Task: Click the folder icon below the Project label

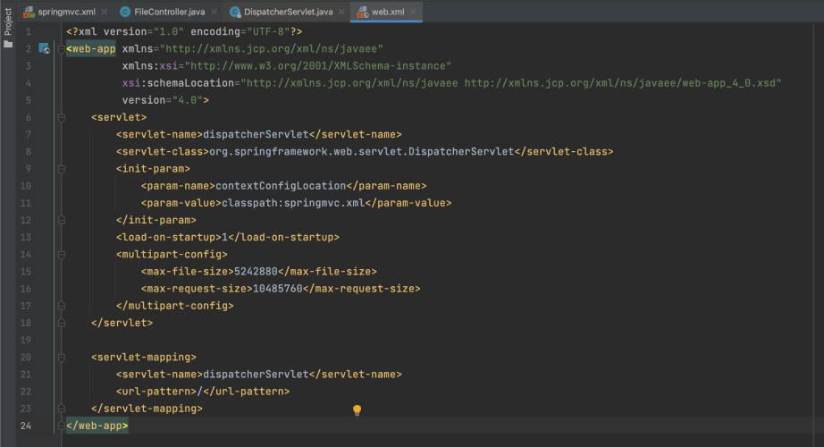Action: pos(8,43)
